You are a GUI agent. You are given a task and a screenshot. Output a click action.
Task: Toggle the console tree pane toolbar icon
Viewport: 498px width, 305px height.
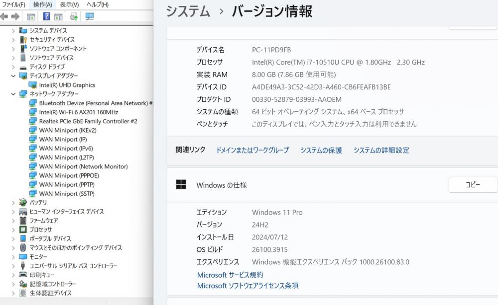click(x=31, y=17)
